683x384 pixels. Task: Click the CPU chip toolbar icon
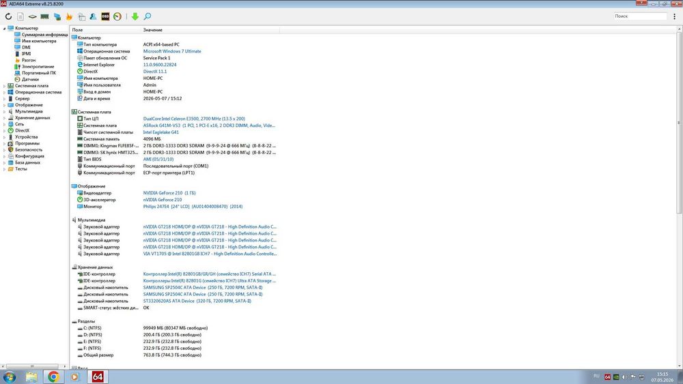pyautogui.click(x=32, y=16)
